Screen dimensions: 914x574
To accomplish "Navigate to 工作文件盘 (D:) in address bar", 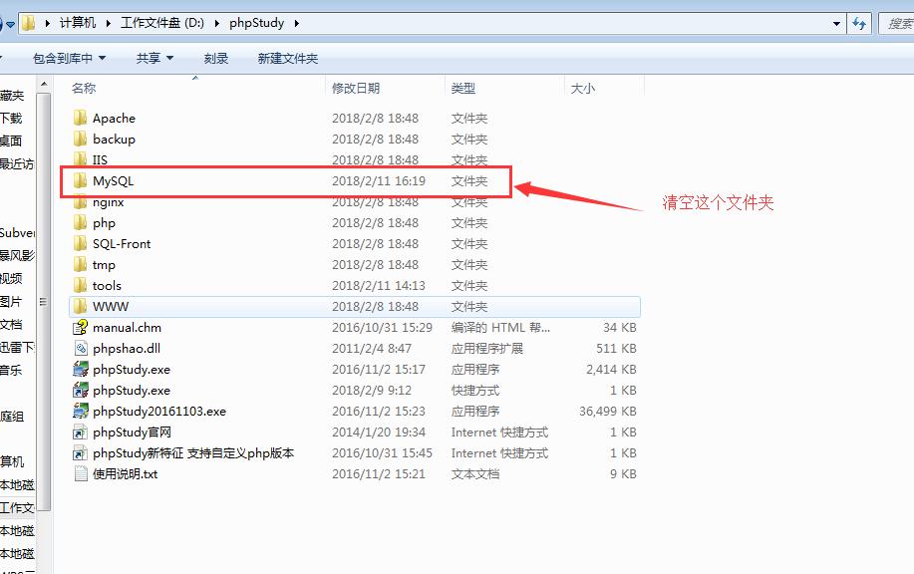I will point(162,23).
